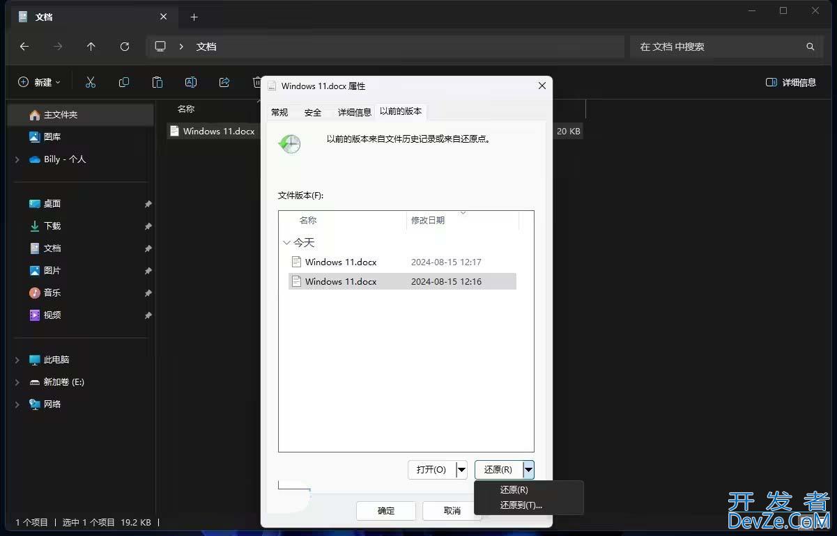Screen dimensions: 837x536
Task: Switch to the 常规 tab
Action: coord(279,112)
